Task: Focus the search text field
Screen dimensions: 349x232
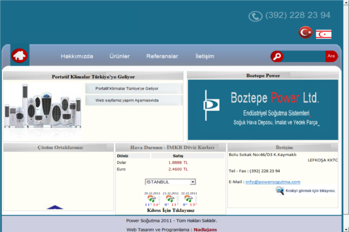Action: pos(304,56)
